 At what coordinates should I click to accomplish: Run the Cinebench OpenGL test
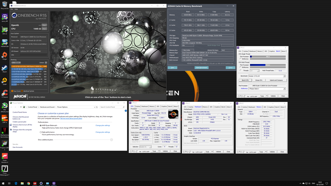[x=44, y=25]
